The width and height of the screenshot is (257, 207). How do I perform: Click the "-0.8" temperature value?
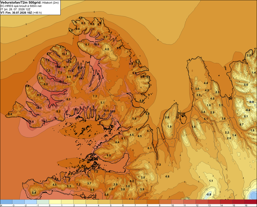209,195
